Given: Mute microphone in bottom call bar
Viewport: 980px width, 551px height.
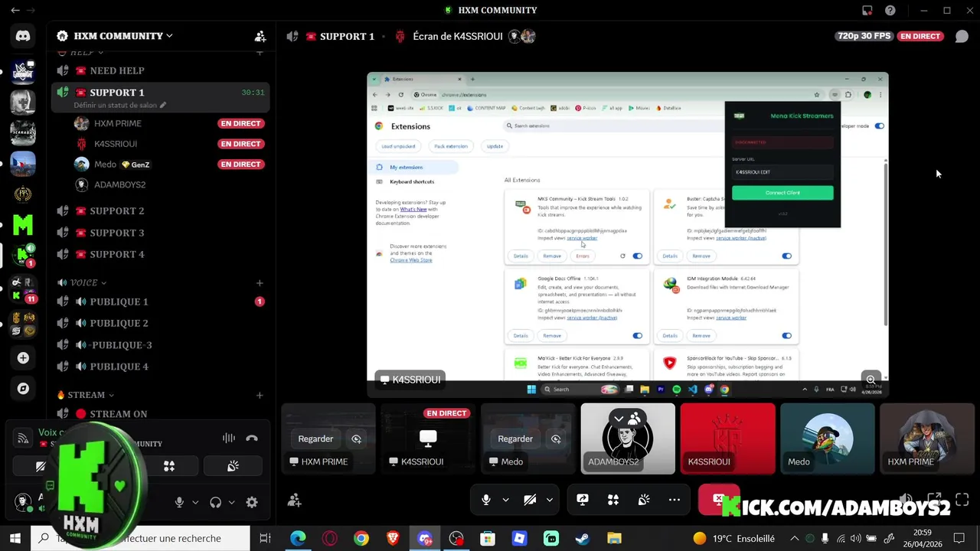Looking at the screenshot, I should [485, 500].
